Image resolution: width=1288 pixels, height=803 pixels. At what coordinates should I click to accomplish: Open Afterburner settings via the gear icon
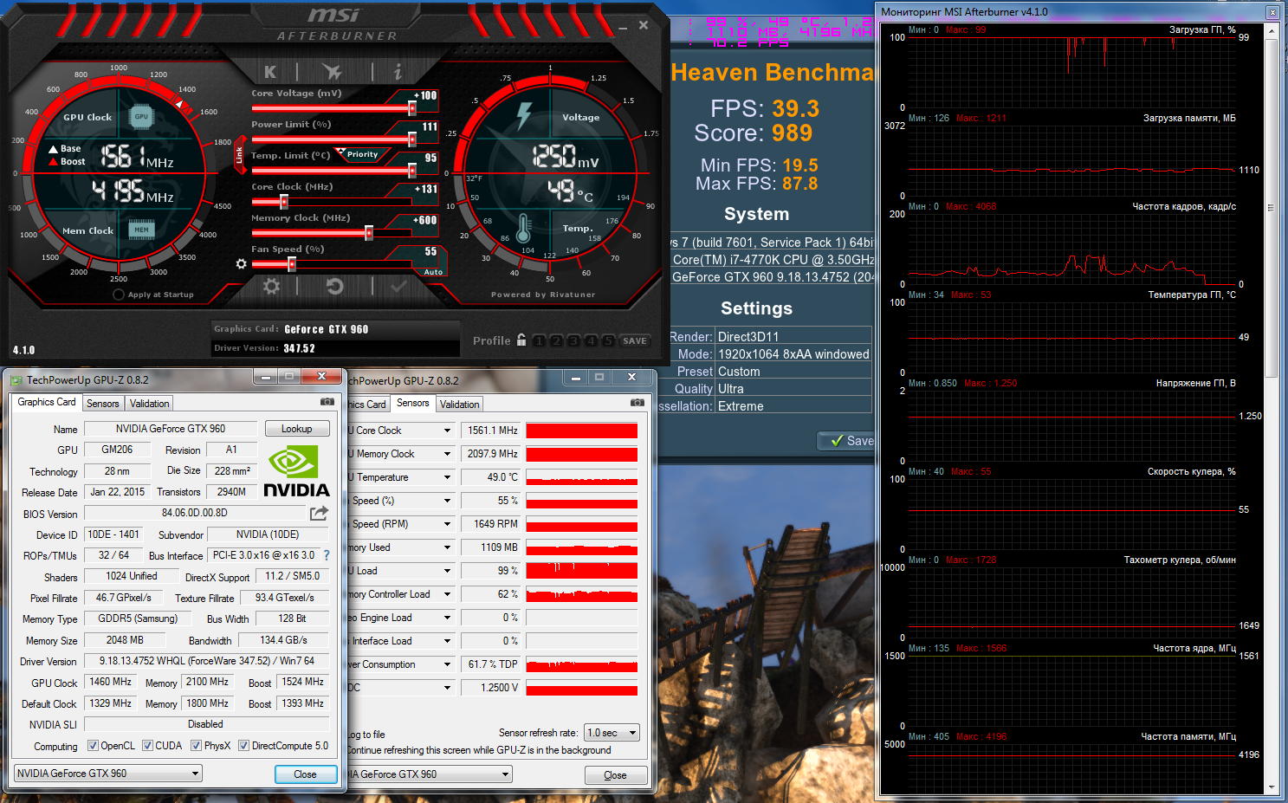coord(271,286)
